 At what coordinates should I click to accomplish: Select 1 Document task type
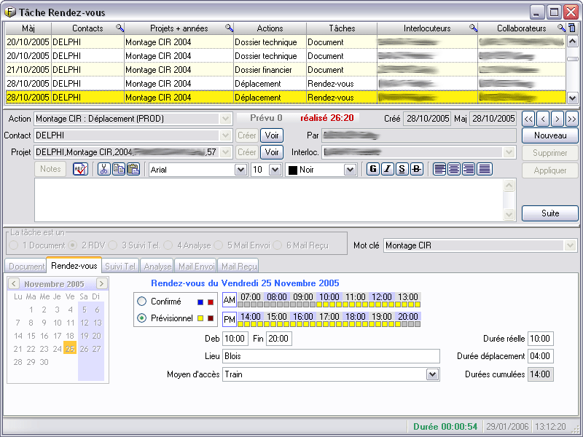(x=14, y=245)
